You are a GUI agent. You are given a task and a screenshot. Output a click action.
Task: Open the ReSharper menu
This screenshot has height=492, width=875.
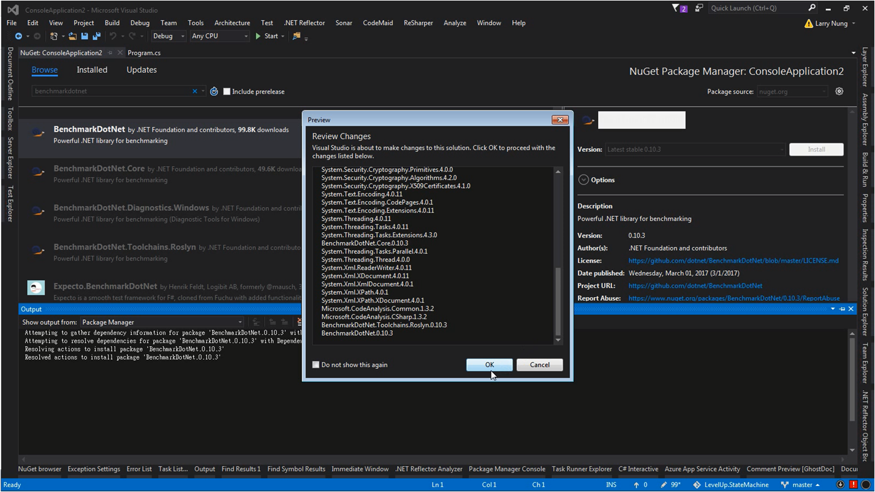pyautogui.click(x=418, y=23)
